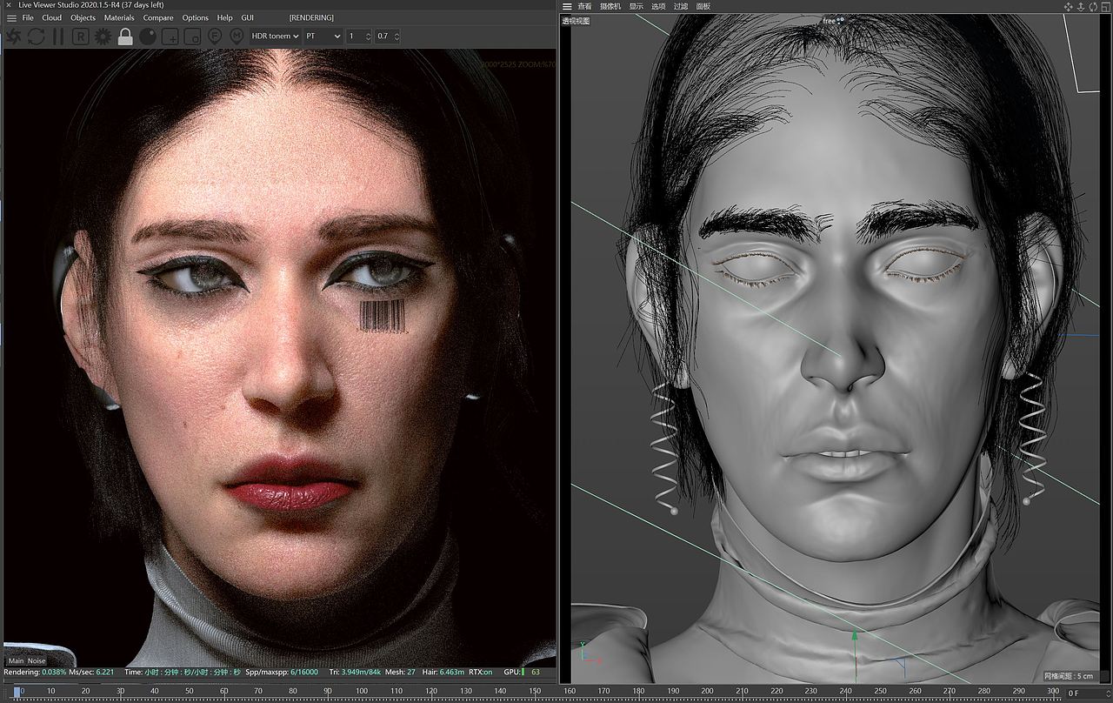Click frame 300 on the timeline ruler
1113x703 pixels.
click(1053, 691)
